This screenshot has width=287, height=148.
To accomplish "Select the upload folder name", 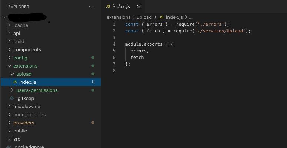I will click(x=24, y=74).
